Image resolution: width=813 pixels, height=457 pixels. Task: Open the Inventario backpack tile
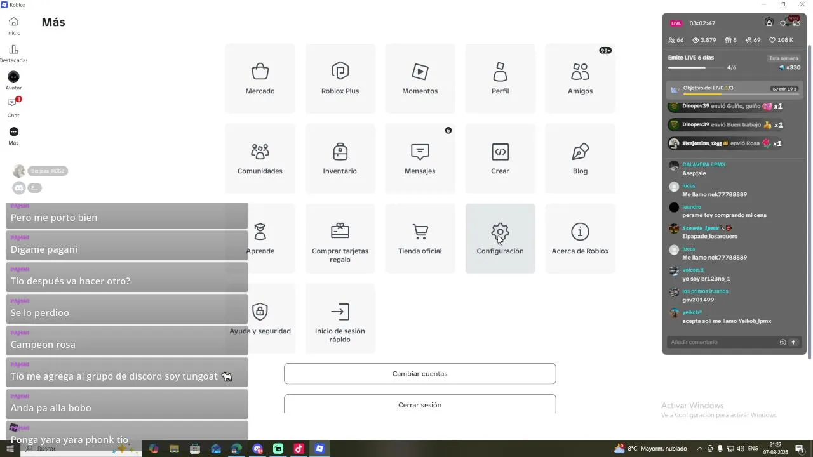340,159
